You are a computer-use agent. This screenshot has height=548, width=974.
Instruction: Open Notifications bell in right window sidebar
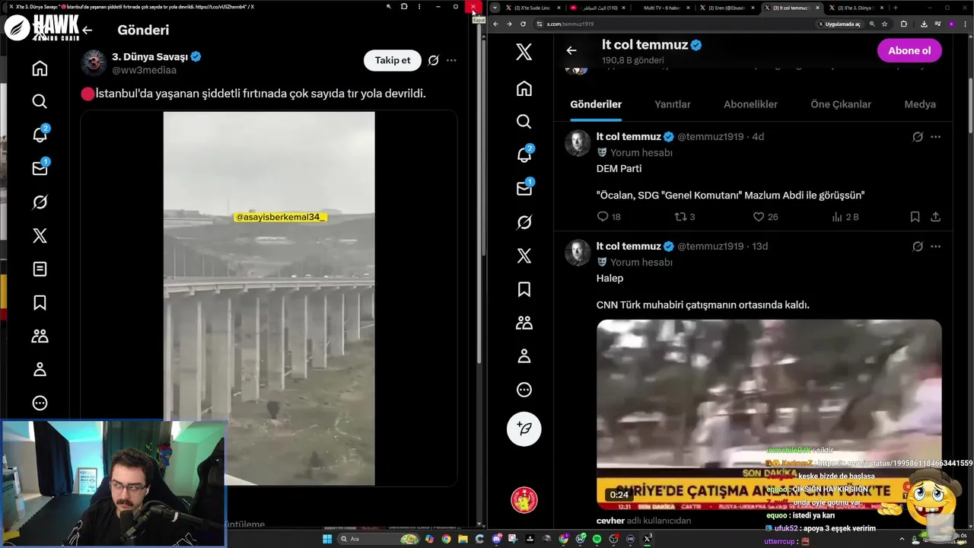(524, 155)
